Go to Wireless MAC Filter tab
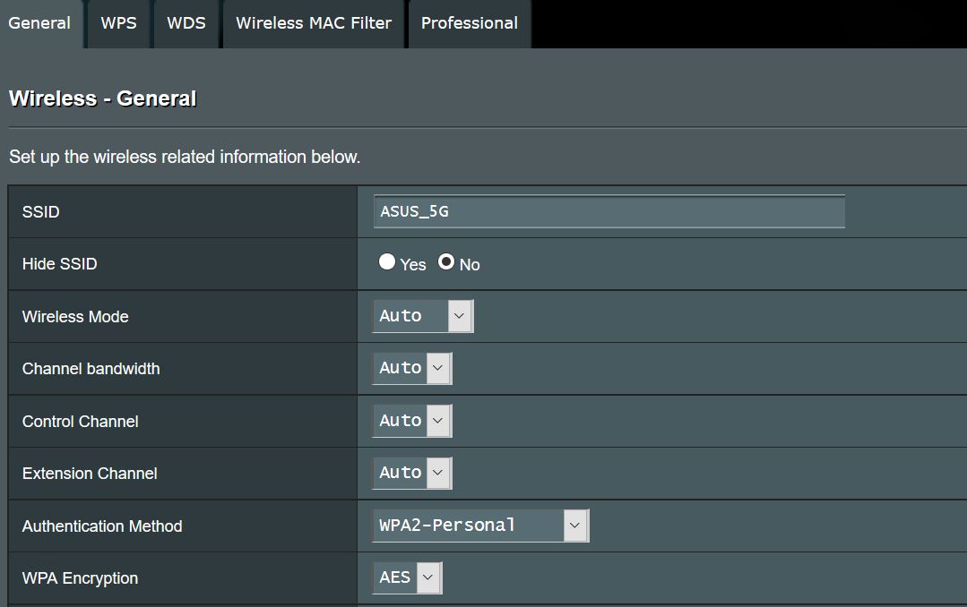 pyautogui.click(x=314, y=23)
